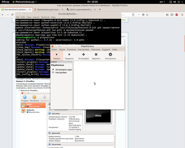Click the Pocket save icon in Firefox
Viewport: 185px width, 148px height.
(x=143, y=15)
